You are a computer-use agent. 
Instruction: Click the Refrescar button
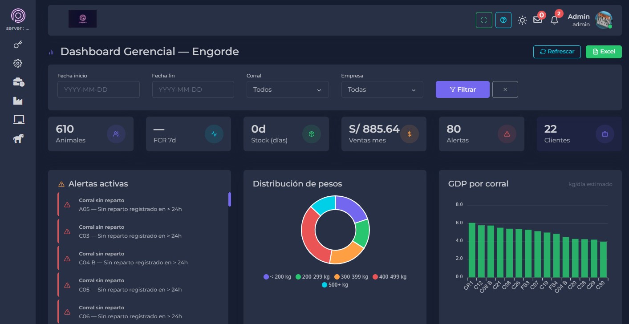(557, 52)
